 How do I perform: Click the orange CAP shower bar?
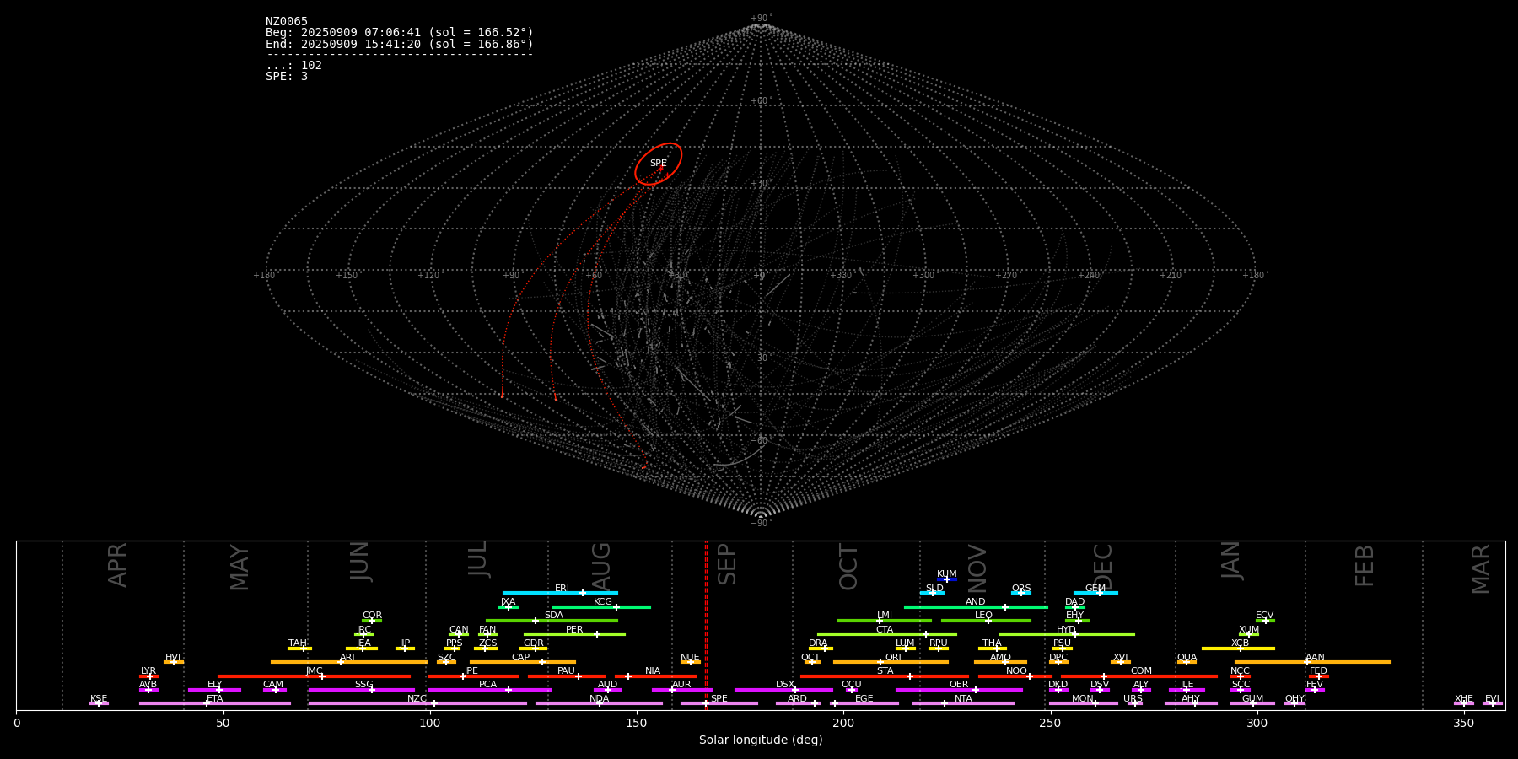point(523,662)
